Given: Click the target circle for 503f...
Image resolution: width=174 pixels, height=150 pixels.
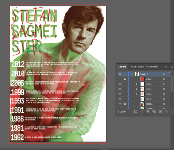Looking at the screenshot, I should [164, 104].
